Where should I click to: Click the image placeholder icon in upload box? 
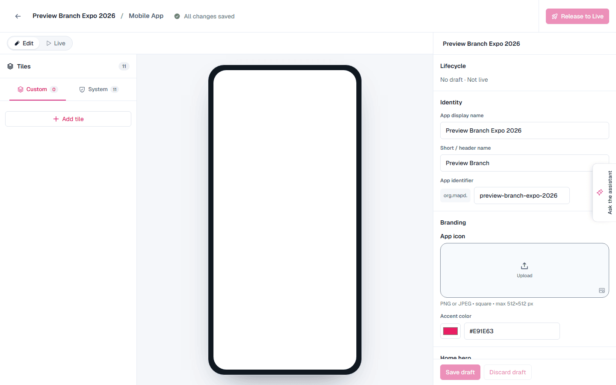tap(602, 290)
